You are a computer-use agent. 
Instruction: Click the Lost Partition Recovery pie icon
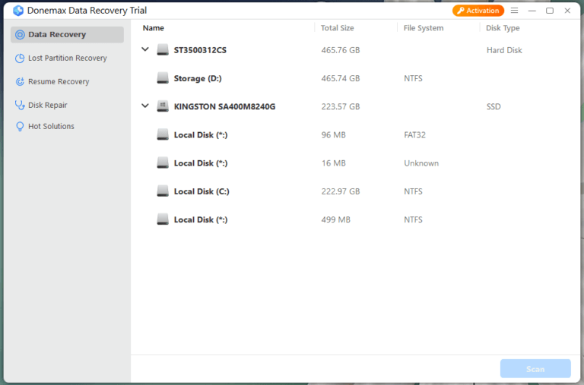point(20,58)
